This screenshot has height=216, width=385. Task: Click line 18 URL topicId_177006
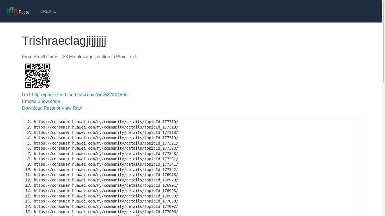point(106,212)
